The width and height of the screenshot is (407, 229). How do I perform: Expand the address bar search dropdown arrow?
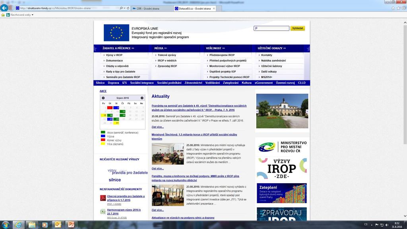tap(124, 8)
